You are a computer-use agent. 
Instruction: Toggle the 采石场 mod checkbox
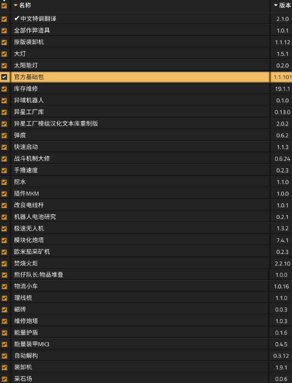(x=4, y=379)
